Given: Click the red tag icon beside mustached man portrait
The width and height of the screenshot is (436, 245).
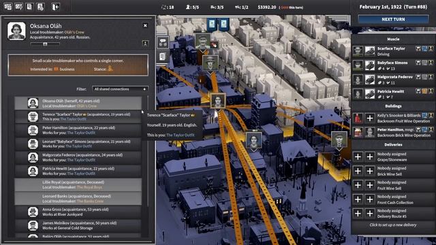Looking at the screenshot, I should 214,44.
